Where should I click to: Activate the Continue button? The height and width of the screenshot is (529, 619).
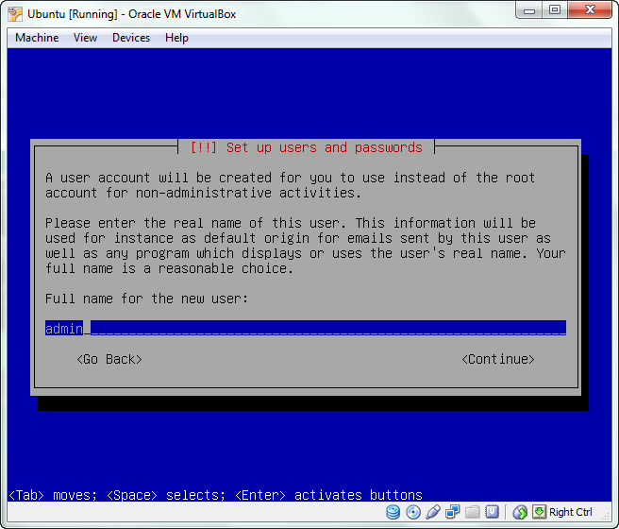[498, 359]
